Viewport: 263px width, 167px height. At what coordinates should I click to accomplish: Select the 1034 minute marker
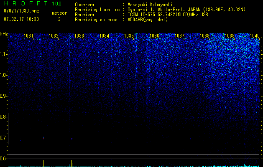(104, 36)
